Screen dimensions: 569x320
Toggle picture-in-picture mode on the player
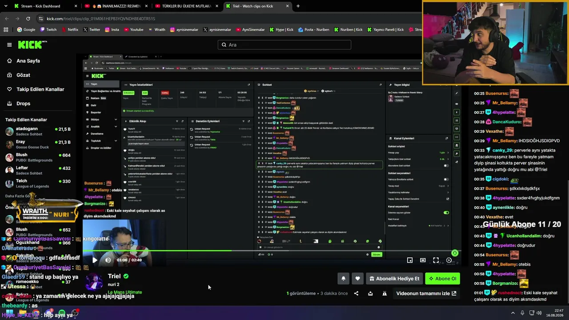(410, 260)
